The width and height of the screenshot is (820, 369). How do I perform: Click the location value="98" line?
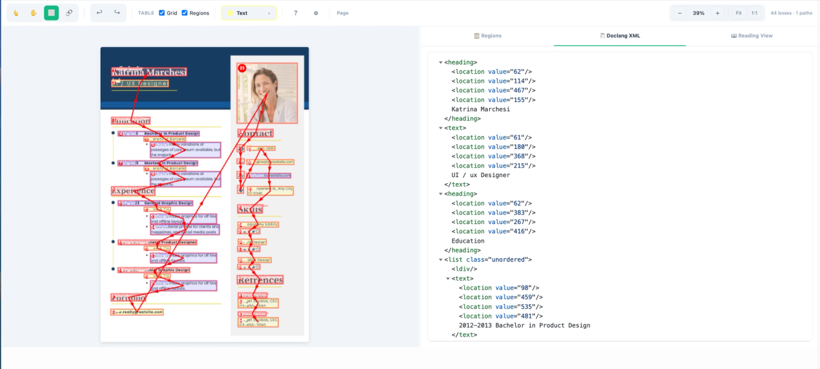[x=499, y=288]
